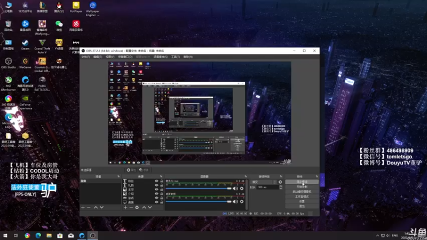This screenshot has width=427, height=240.
Task: Open the 混音器 panel dock menu icon
Action: click(x=246, y=177)
